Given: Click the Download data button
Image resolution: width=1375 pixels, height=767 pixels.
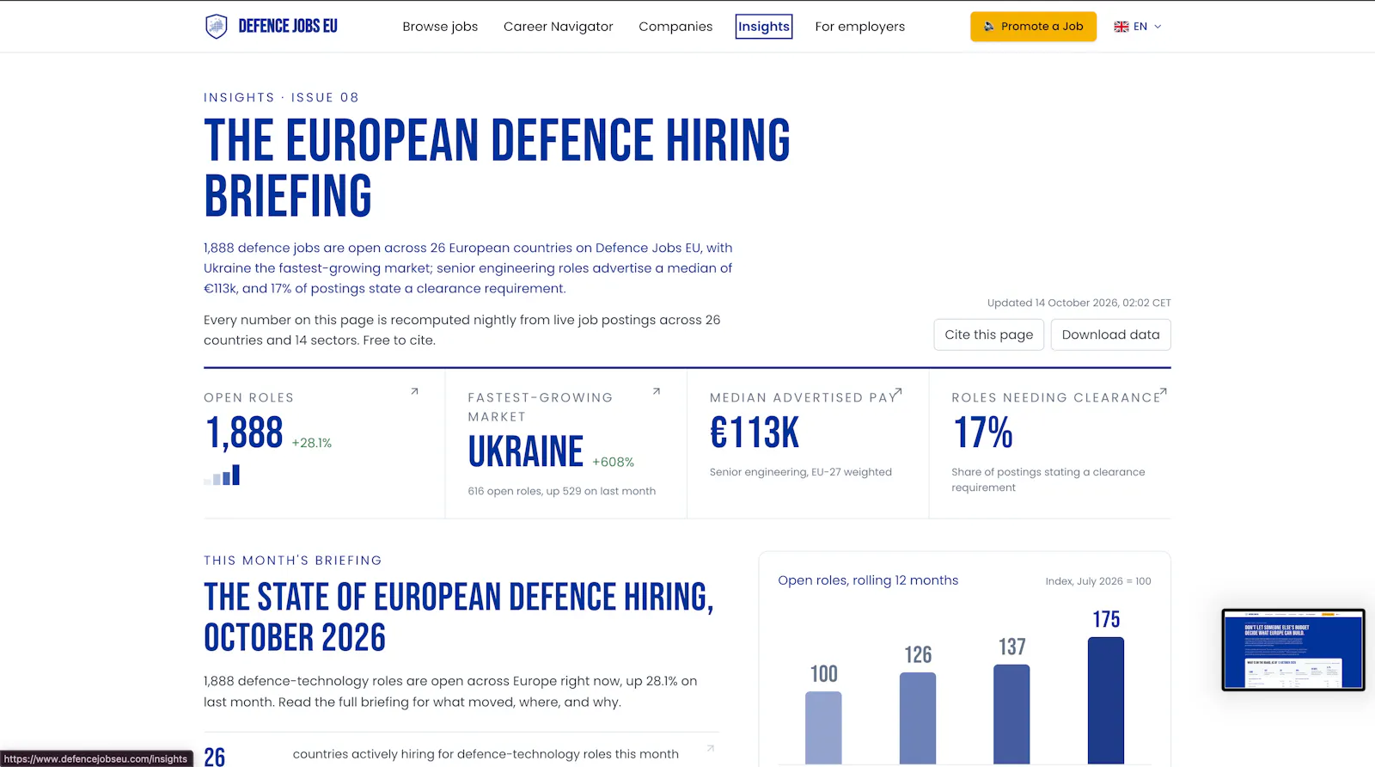Looking at the screenshot, I should (x=1111, y=334).
